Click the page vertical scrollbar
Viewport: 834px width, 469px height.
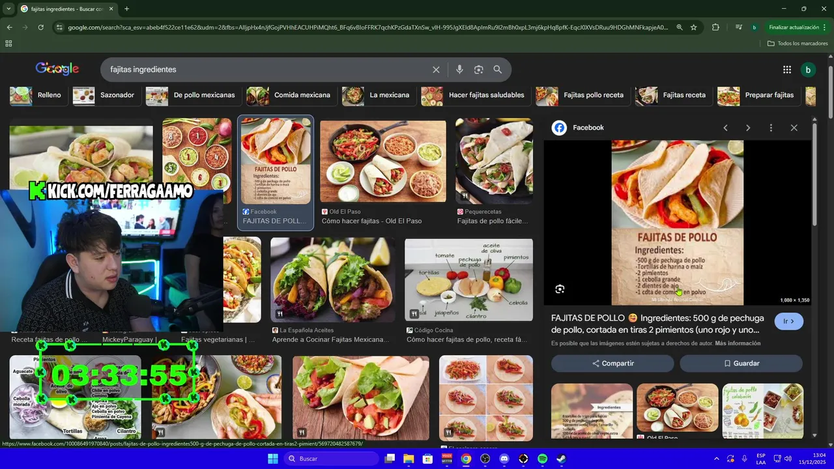tap(830, 91)
